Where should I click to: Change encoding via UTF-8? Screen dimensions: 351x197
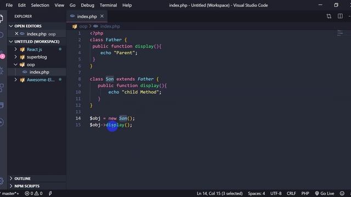pyautogui.click(x=276, y=193)
